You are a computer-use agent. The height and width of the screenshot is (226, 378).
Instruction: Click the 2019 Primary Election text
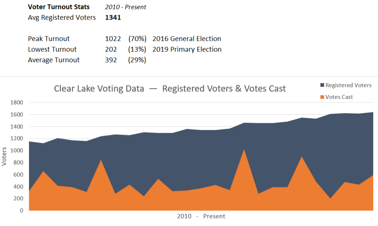pyautogui.click(x=187, y=49)
